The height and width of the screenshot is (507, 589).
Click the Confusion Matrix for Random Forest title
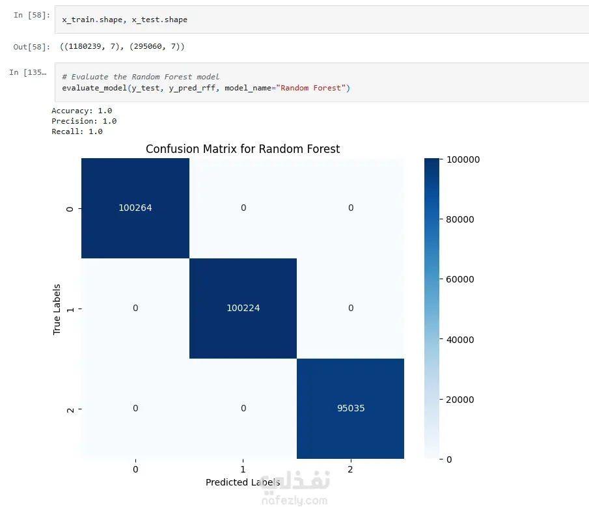pyautogui.click(x=243, y=149)
